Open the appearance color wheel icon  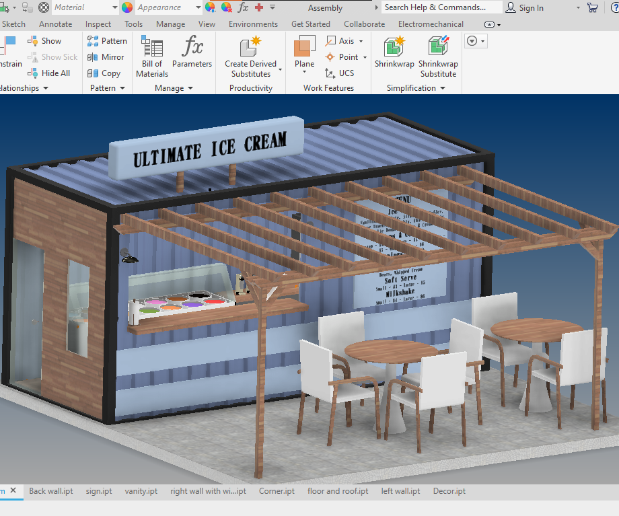(x=127, y=7)
